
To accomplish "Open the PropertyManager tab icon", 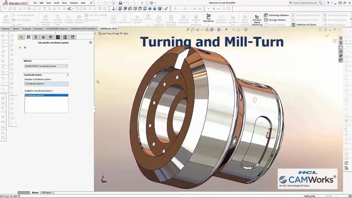I will click(29, 37).
